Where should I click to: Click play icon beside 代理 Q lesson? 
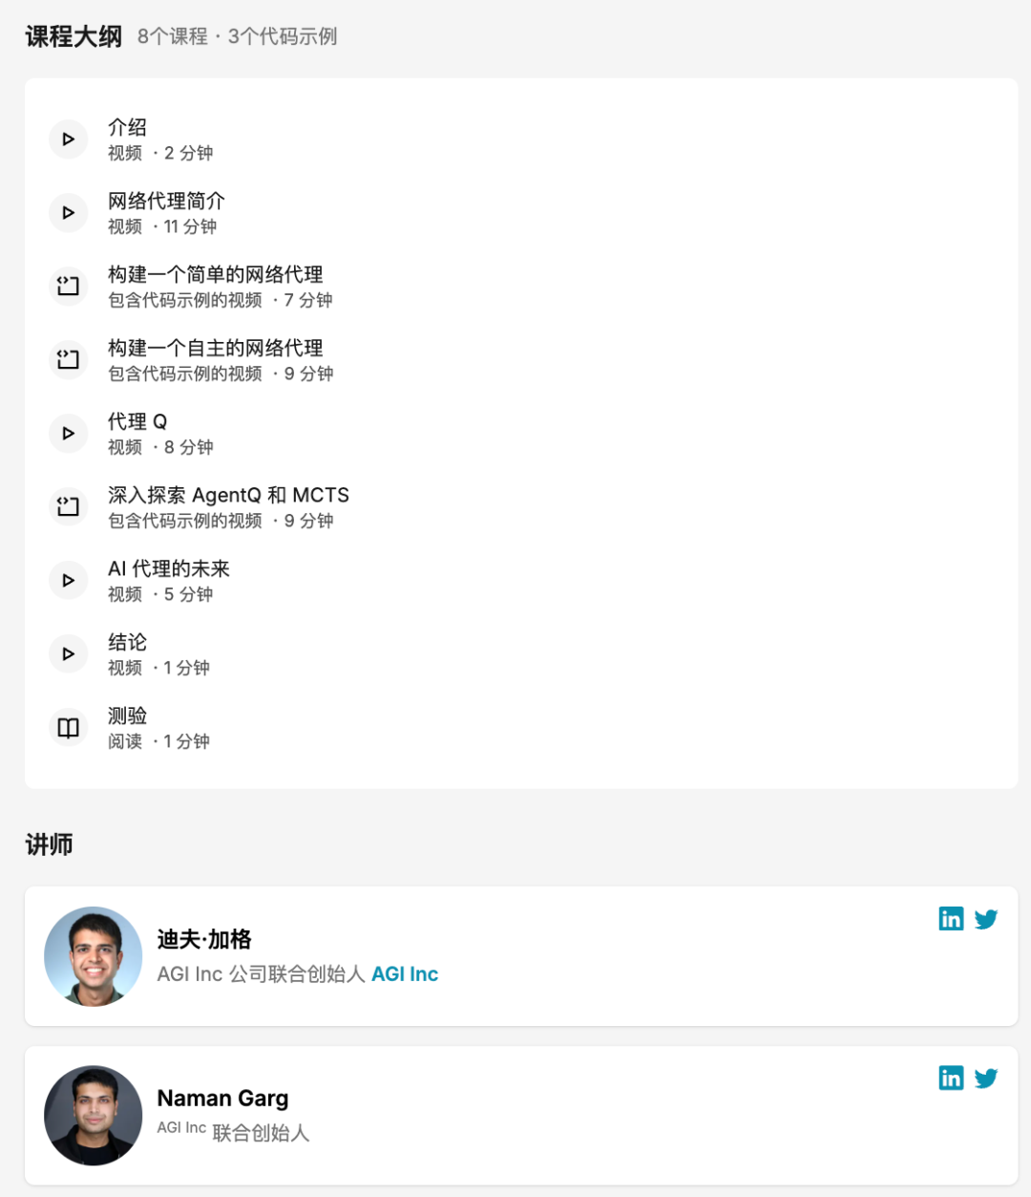coord(68,434)
